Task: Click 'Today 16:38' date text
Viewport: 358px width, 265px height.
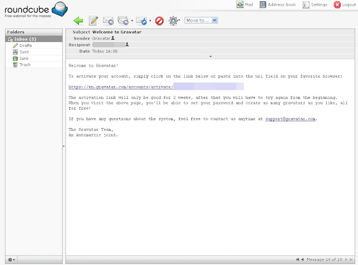Action: pos(105,51)
